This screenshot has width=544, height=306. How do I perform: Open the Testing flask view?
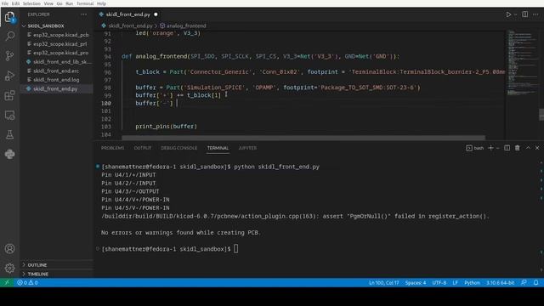(x=9, y=134)
